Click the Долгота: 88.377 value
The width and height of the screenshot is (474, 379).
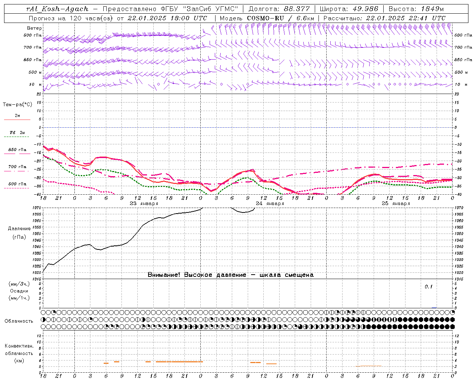[x=279, y=9]
